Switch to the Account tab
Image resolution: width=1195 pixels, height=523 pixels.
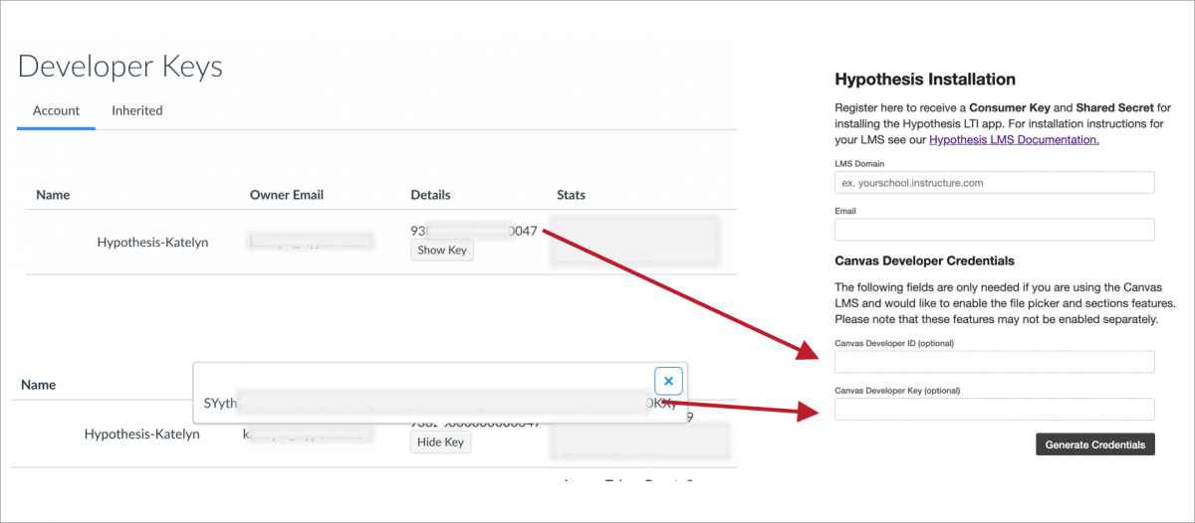pos(56,110)
